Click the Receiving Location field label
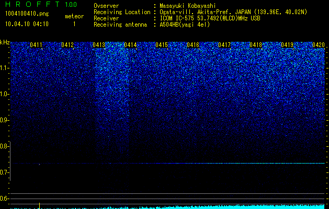Image resolution: width=329 pixels, height=209 pixels. pos(122,12)
